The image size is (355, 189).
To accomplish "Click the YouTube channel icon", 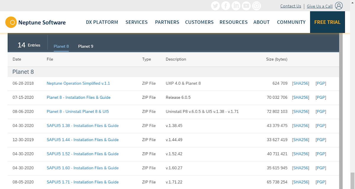I will coord(246,6).
